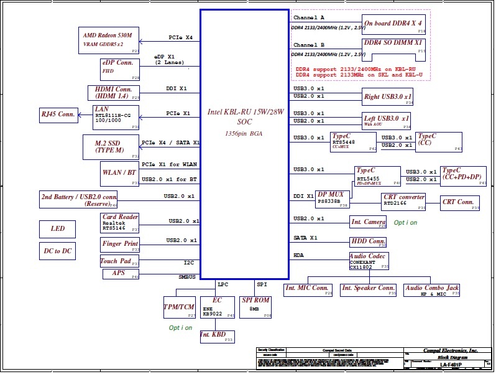Click the WLAN / BT block
The image size is (496, 374).
click(x=119, y=174)
